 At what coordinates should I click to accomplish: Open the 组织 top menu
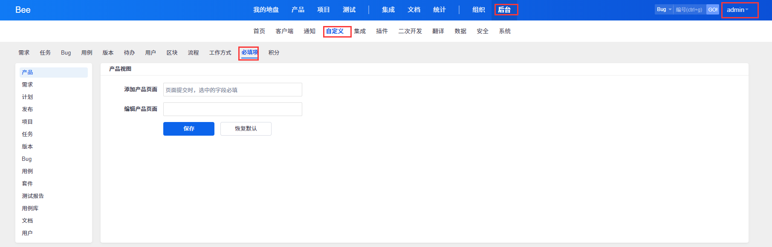pyautogui.click(x=478, y=10)
